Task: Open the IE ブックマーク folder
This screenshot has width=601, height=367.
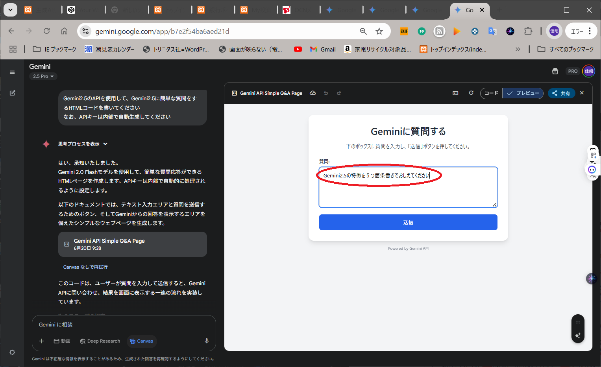Action: tap(55, 49)
